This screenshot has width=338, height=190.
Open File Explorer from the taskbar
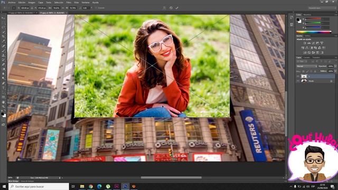82,186
